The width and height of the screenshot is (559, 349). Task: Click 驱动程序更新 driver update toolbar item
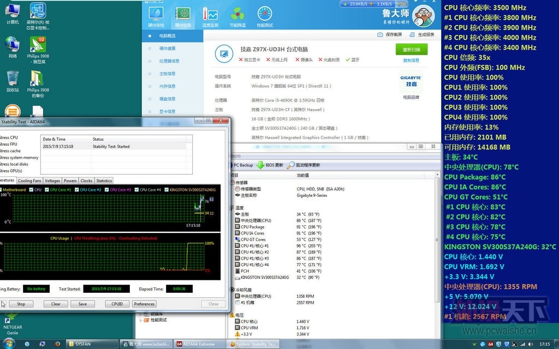(304, 165)
